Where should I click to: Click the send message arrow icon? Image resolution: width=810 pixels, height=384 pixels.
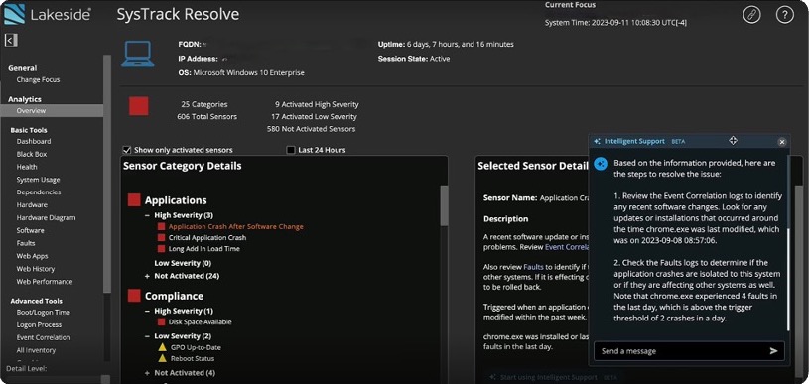[773, 351]
